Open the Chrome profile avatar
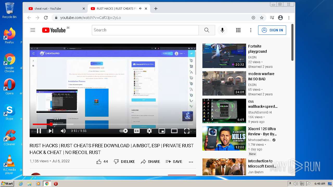 click(280, 18)
